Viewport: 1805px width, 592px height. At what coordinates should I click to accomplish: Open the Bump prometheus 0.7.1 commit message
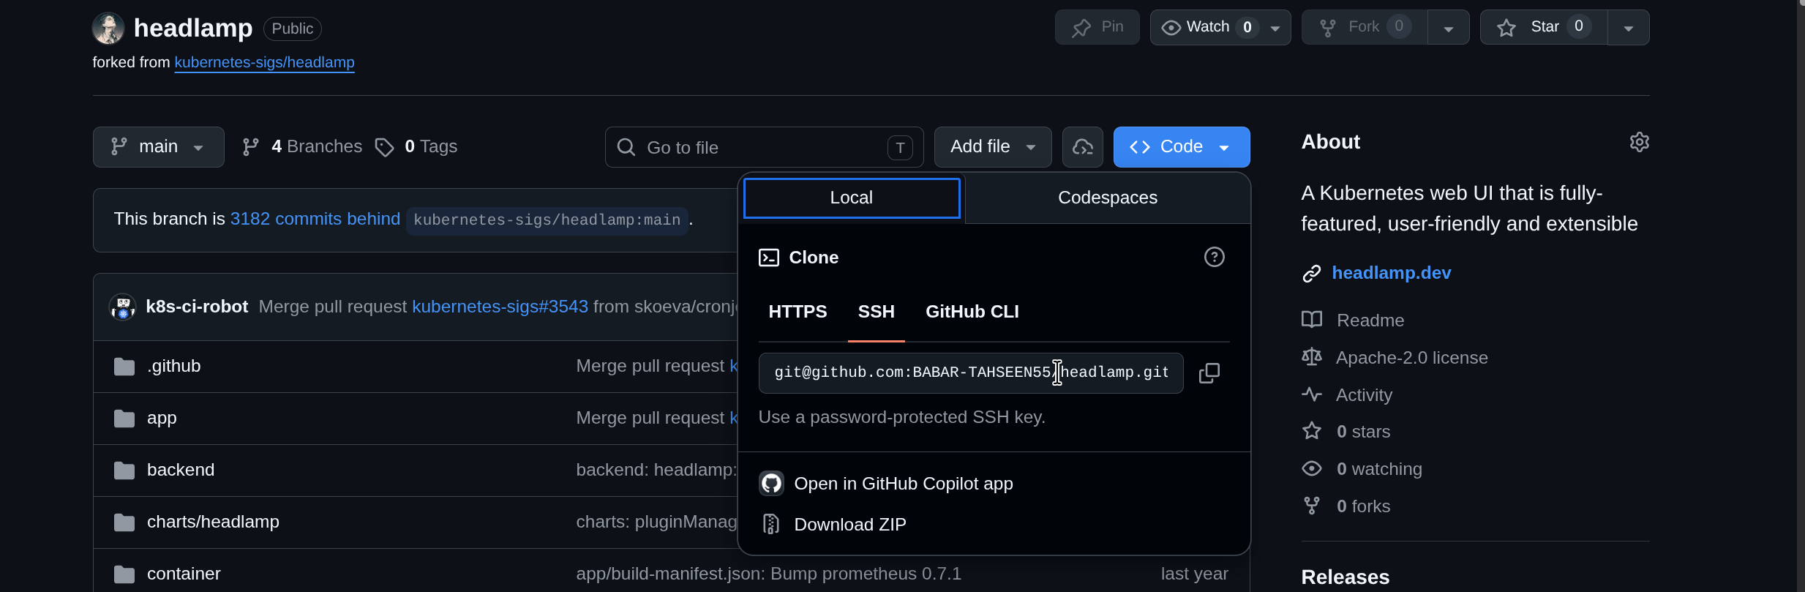(x=768, y=574)
